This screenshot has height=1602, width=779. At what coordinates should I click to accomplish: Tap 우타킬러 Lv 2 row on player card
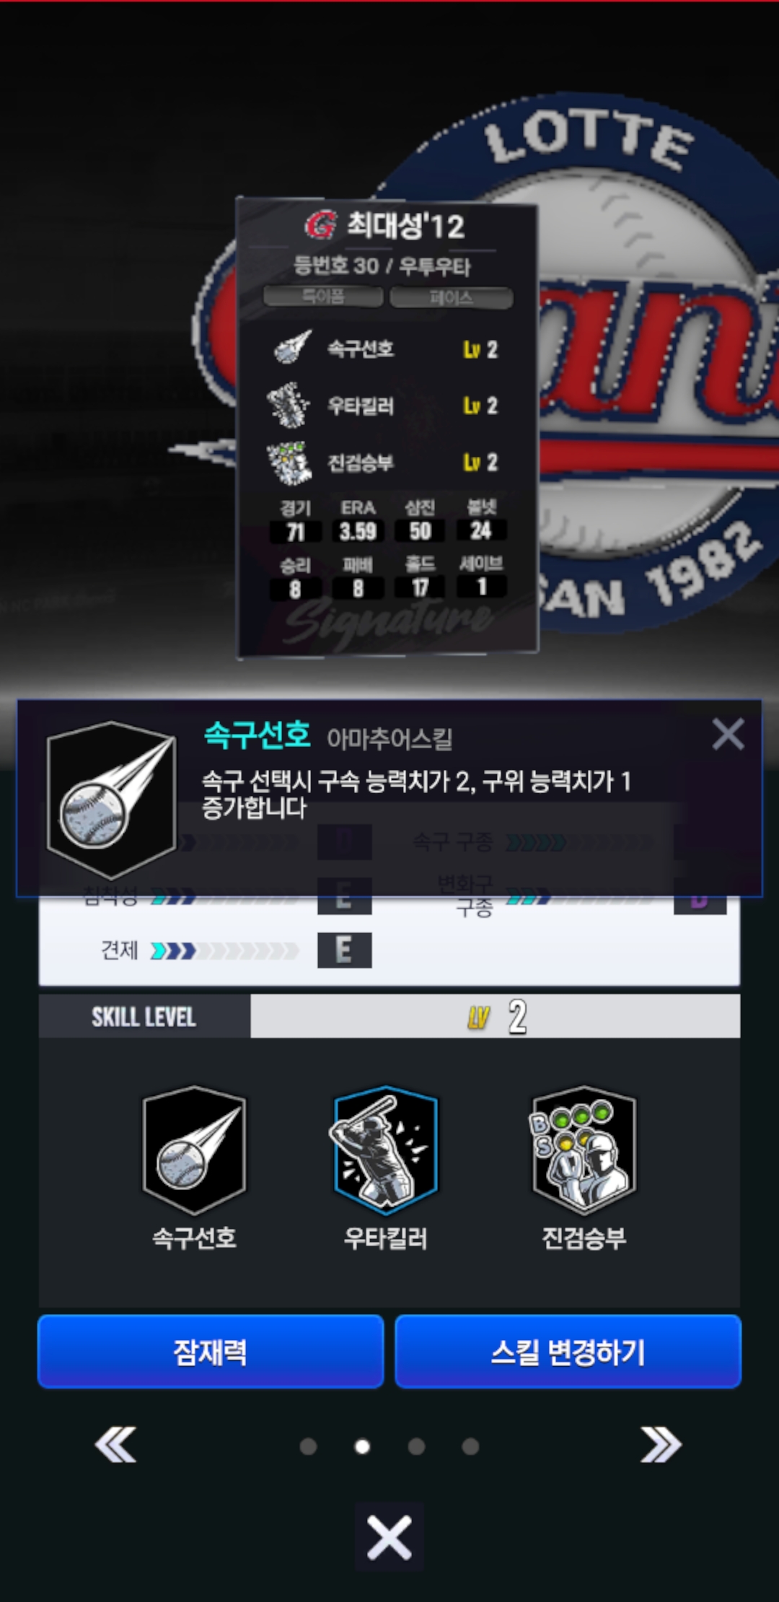click(x=387, y=406)
